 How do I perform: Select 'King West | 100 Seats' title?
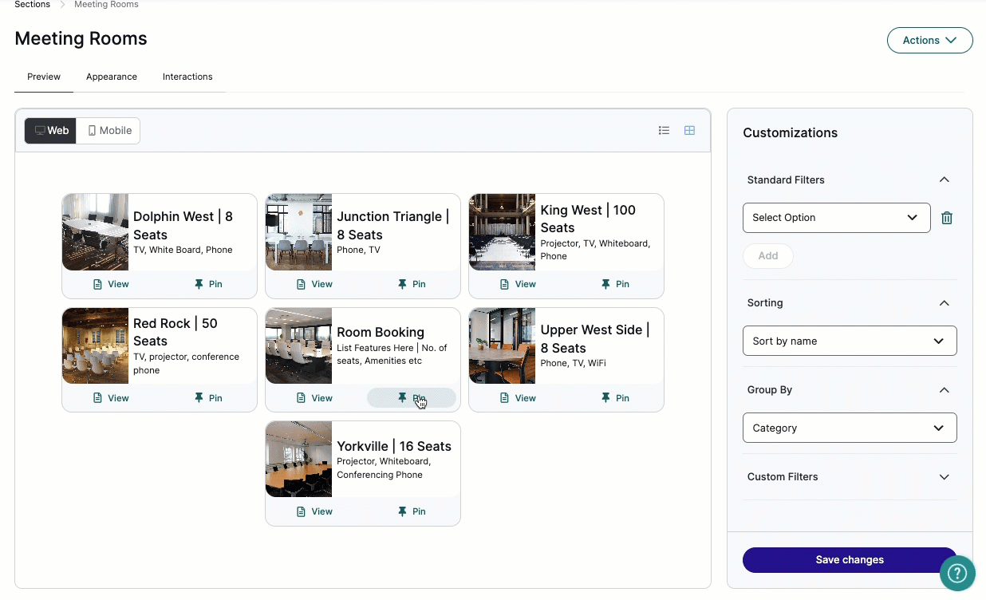[x=588, y=219]
